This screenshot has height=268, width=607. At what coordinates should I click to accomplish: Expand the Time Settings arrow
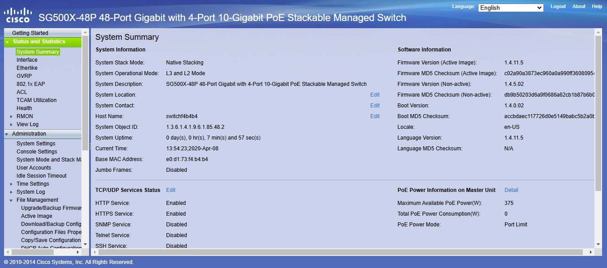[12, 184]
